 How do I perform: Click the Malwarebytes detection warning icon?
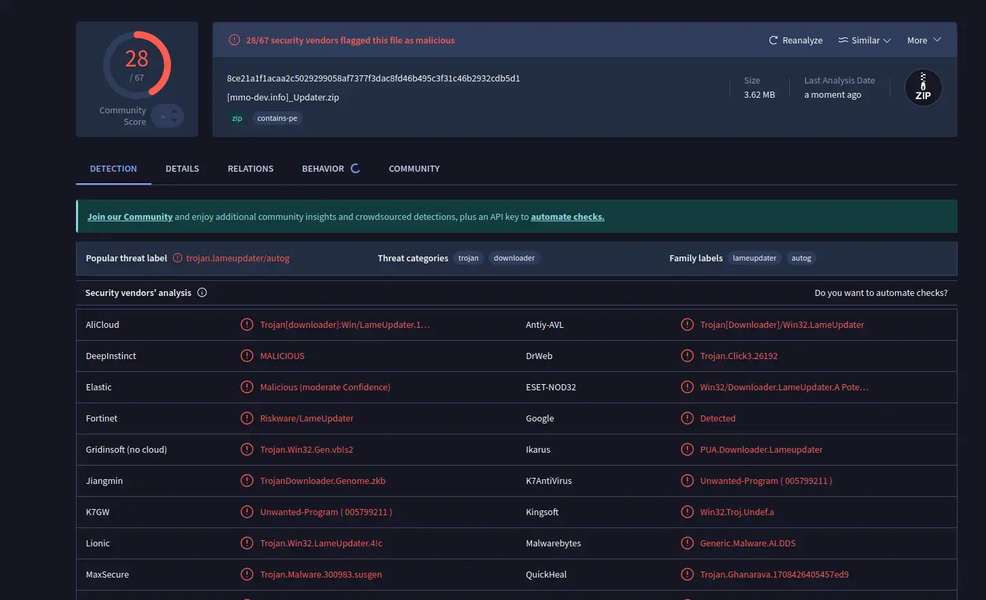[687, 543]
